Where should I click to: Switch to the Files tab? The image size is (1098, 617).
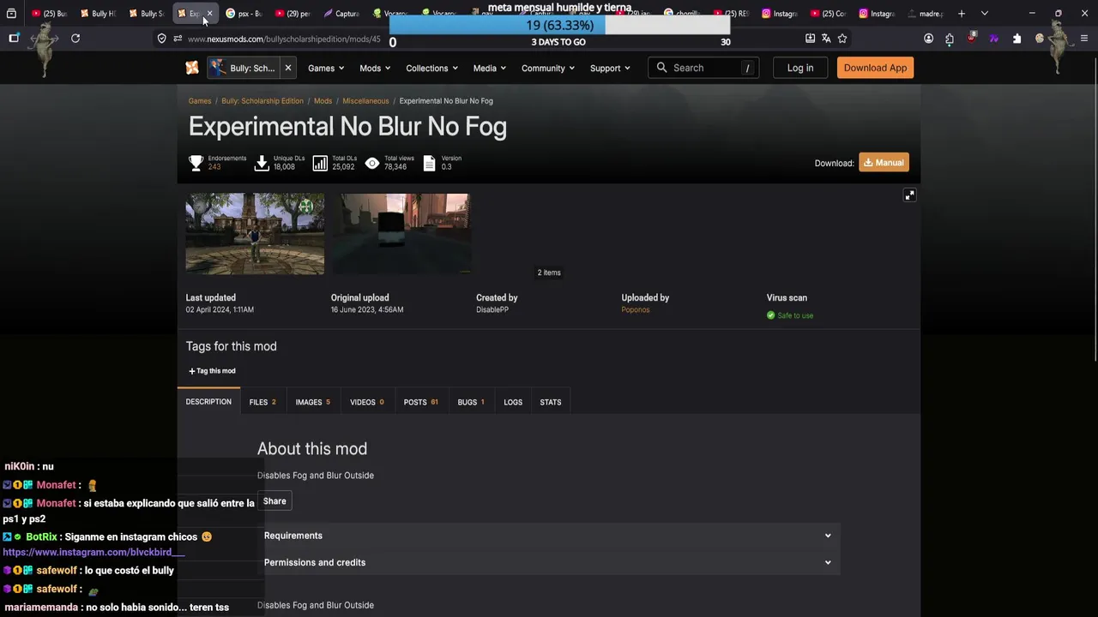262,402
